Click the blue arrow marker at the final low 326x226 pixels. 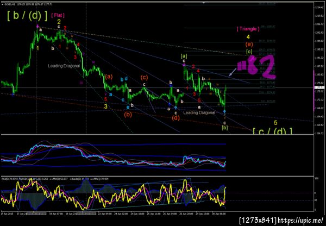225,112
